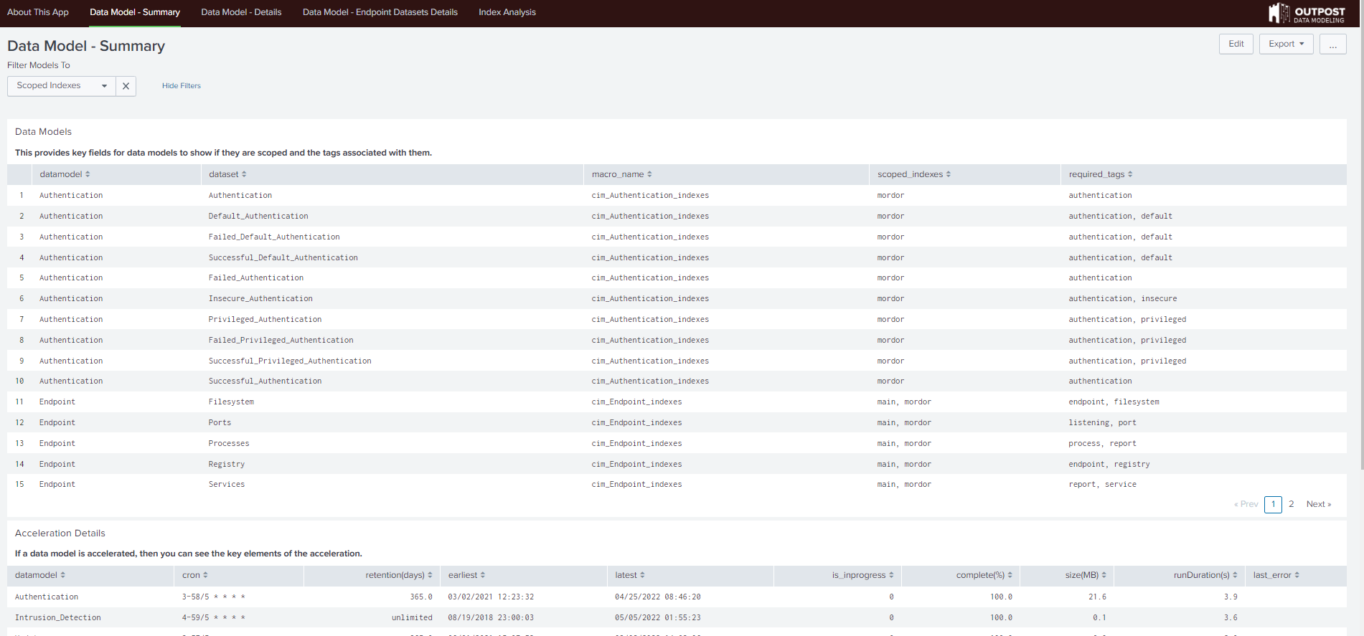Click the Next page link
1364x636 pixels.
tap(1319, 504)
